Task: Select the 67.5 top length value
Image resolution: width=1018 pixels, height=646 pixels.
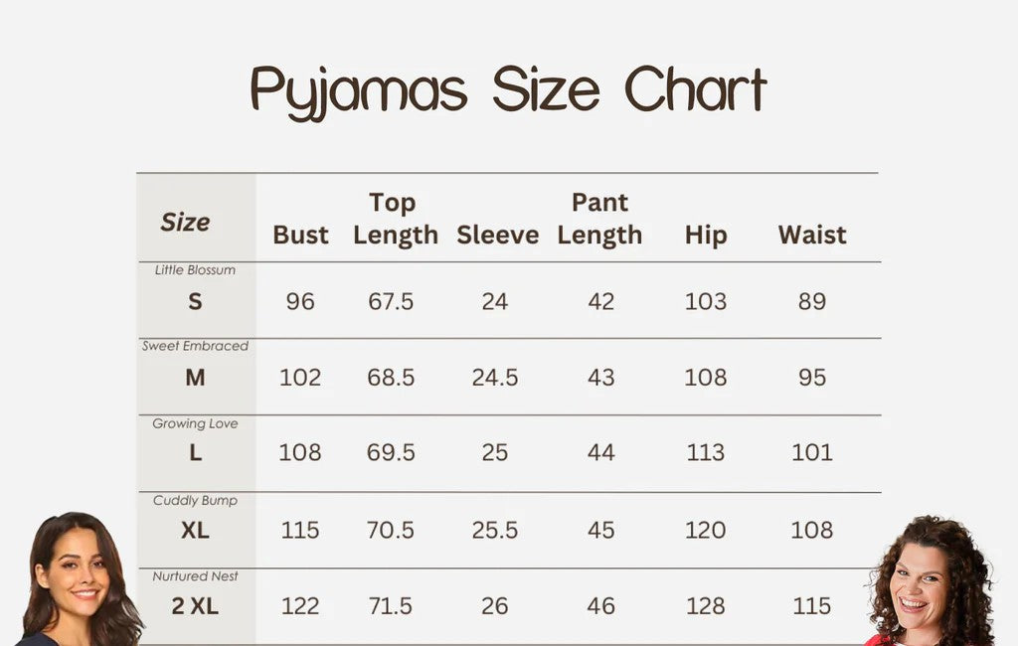Action: (x=391, y=301)
